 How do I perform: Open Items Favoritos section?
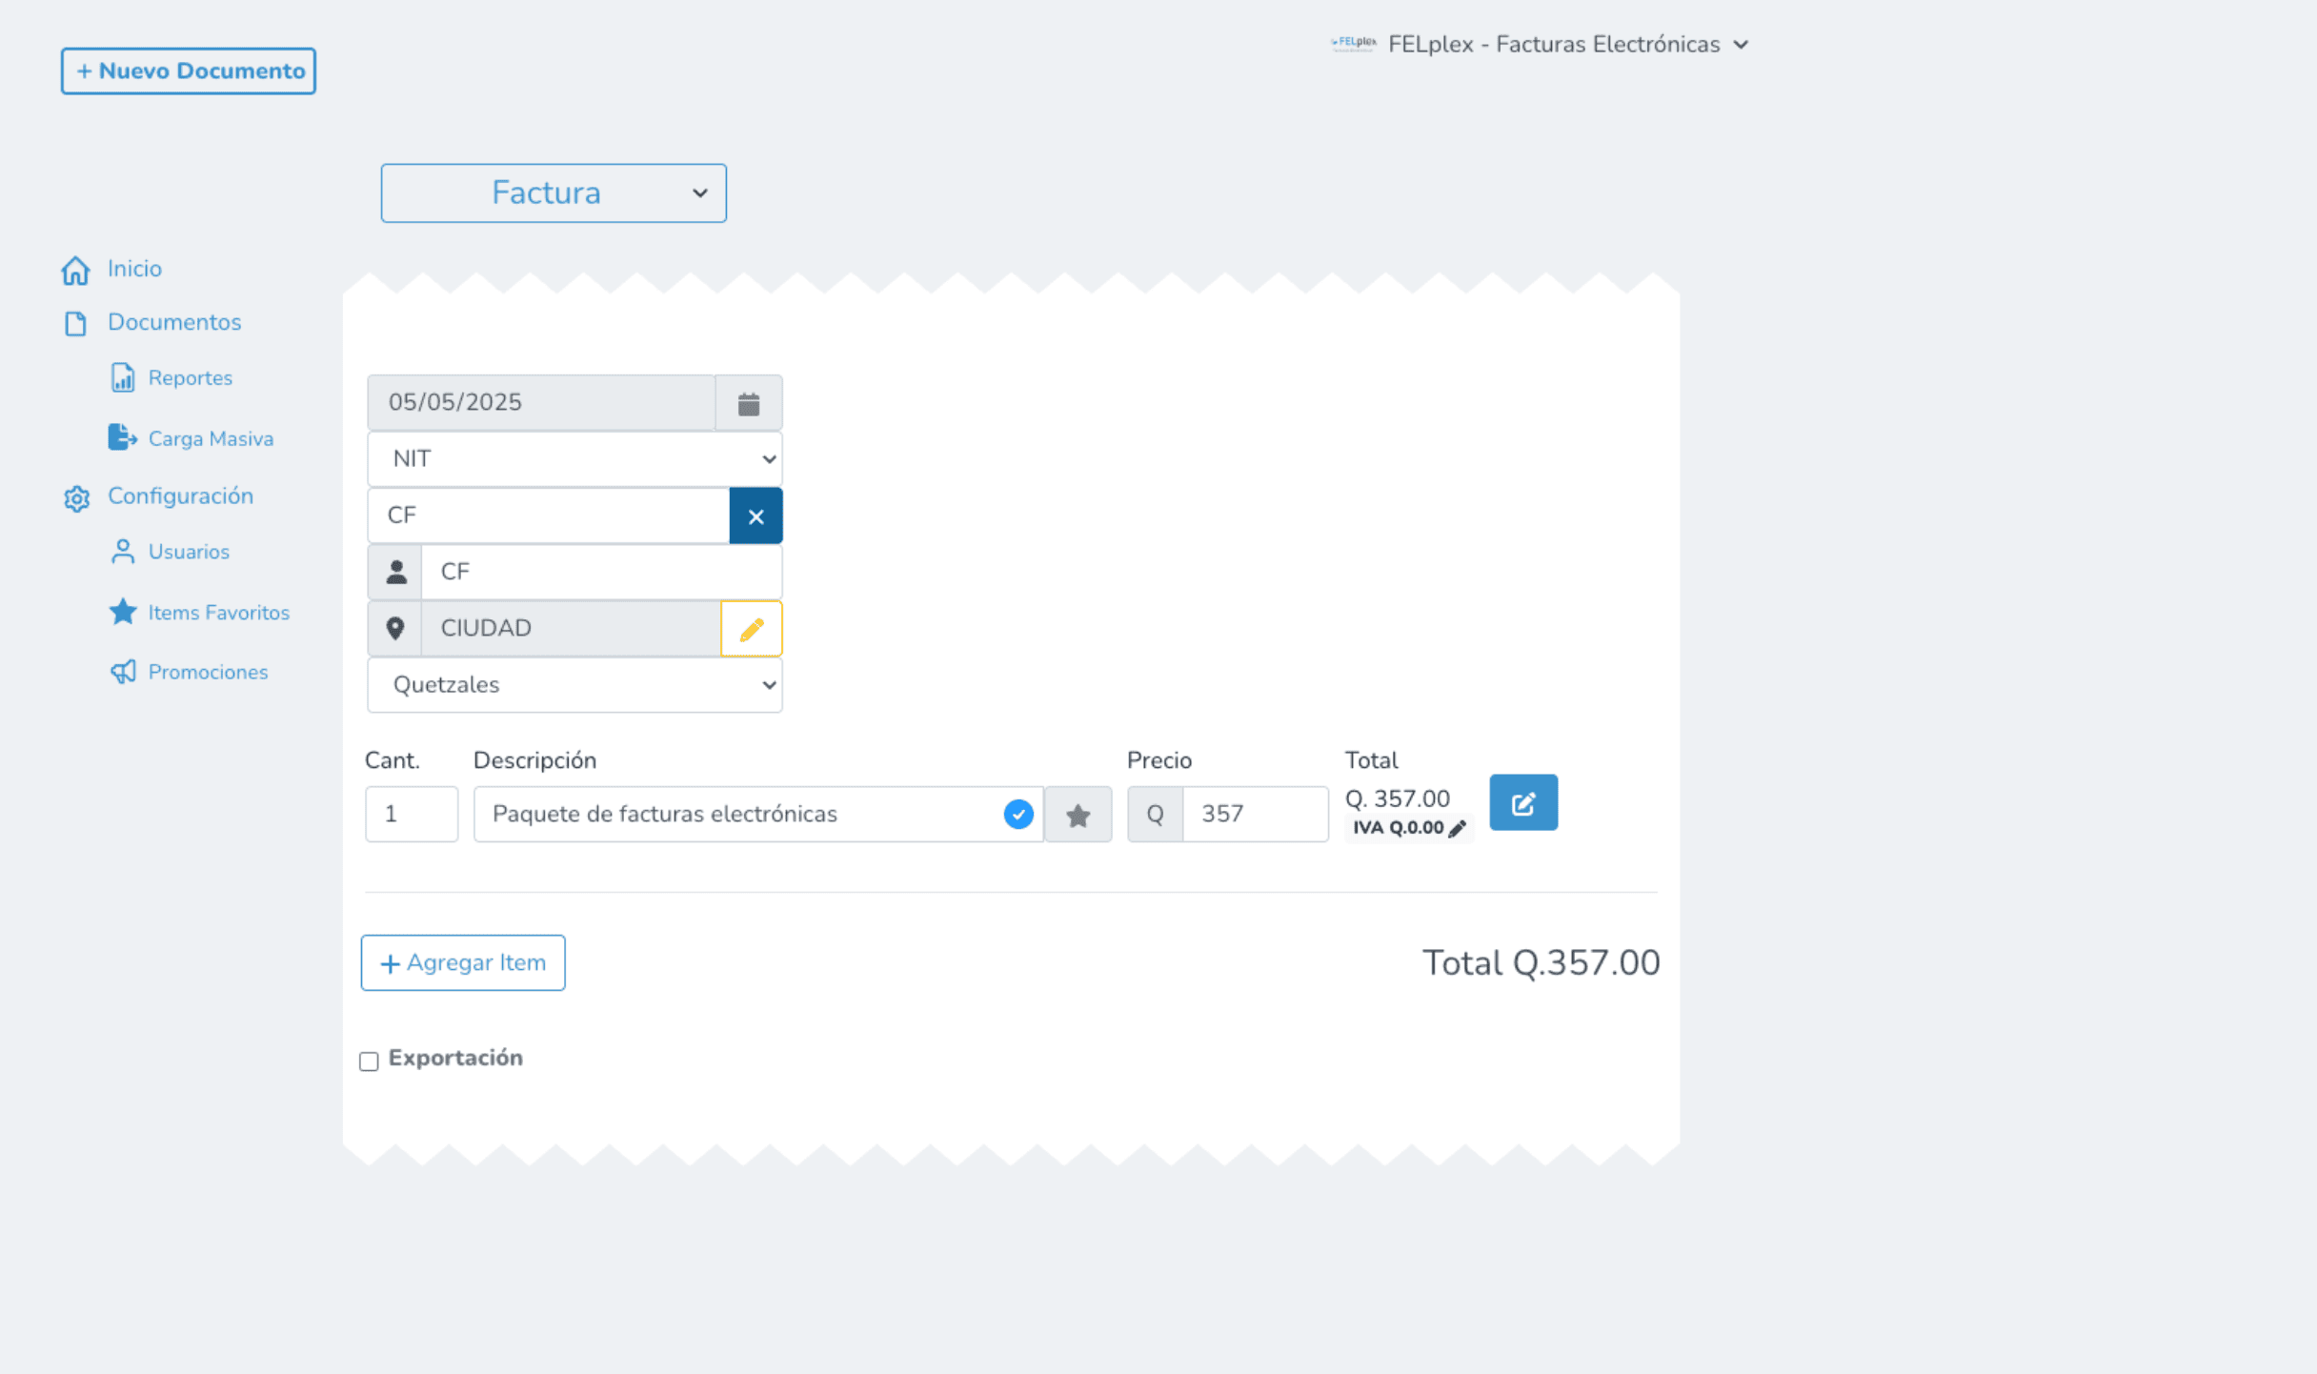click(218, 613)
